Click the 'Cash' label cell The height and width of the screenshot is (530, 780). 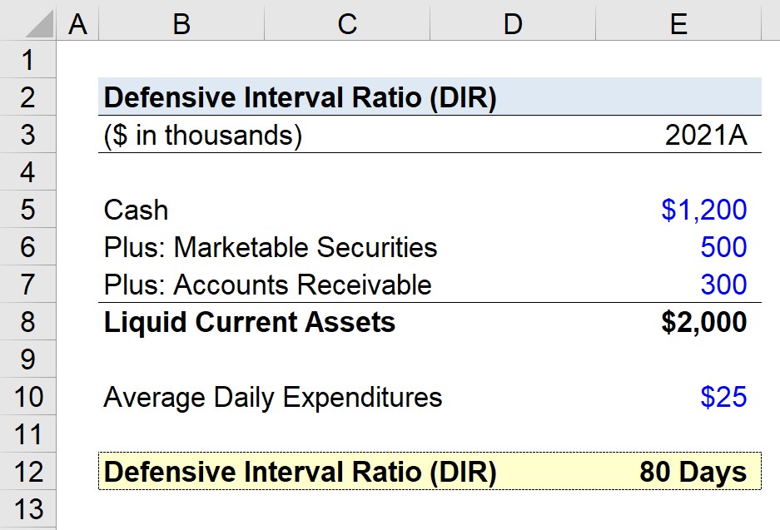(x=136, y=210)
